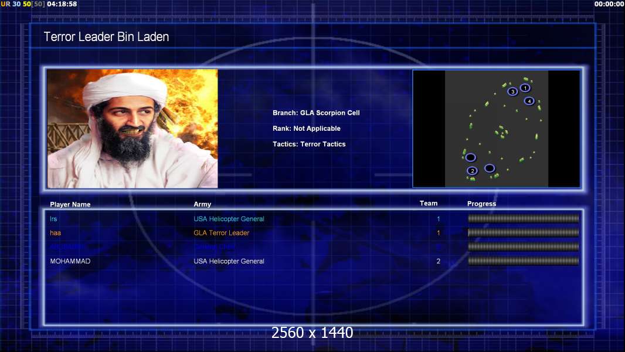Image resolution: width=625 pixels, height=352 pixels.
Task: Select player name 'lrs'
Action: [53, 219]
